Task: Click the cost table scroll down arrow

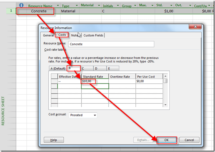Action: (165, 105)
